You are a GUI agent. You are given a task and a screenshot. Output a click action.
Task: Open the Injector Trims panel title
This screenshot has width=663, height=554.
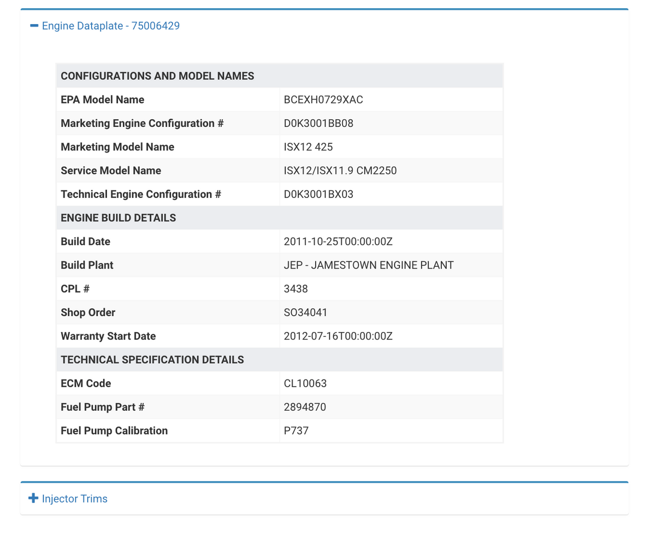pos(74,499)
